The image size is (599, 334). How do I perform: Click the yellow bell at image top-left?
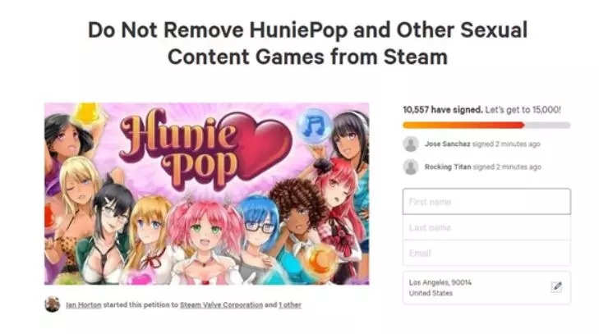click(x=86, y=113)
